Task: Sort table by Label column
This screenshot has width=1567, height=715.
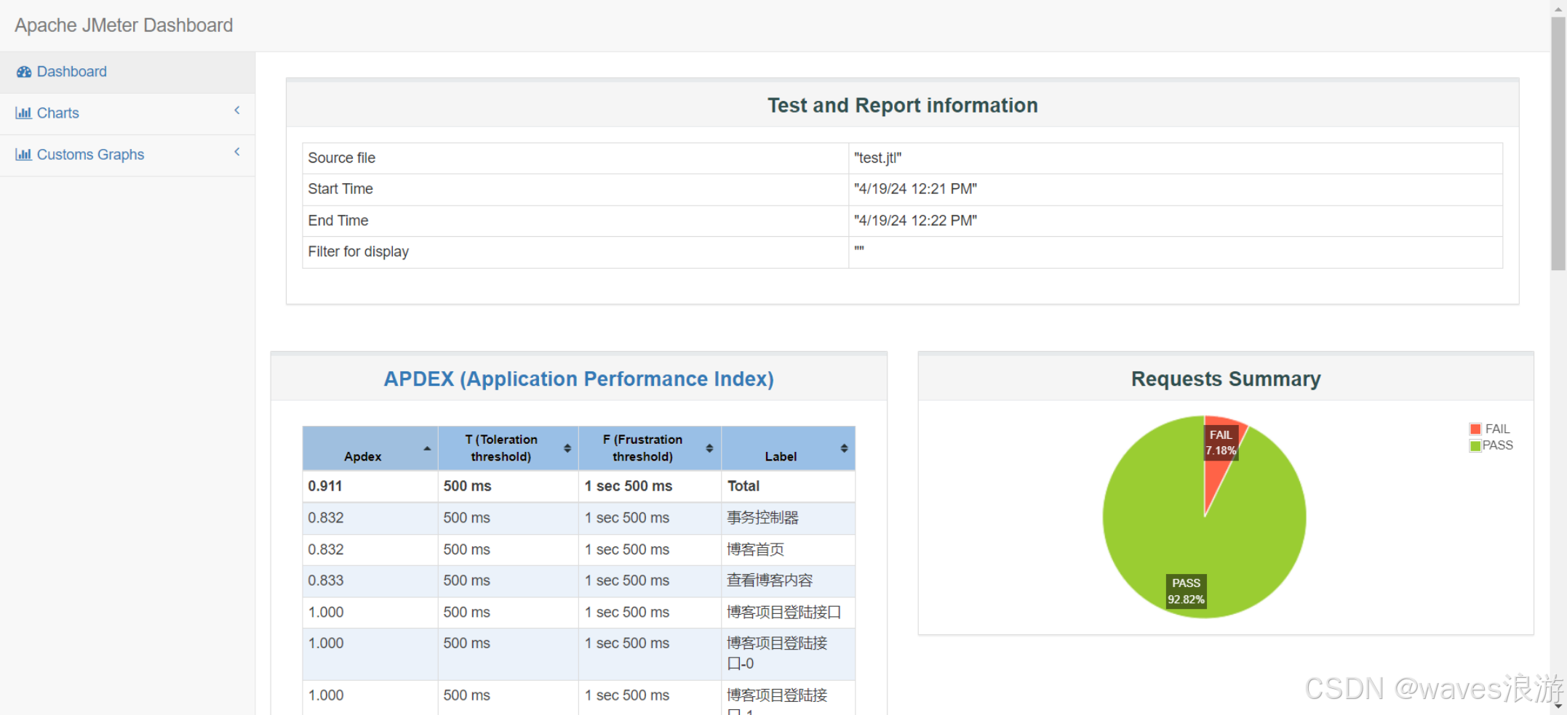Action: (x=788, y=448)
